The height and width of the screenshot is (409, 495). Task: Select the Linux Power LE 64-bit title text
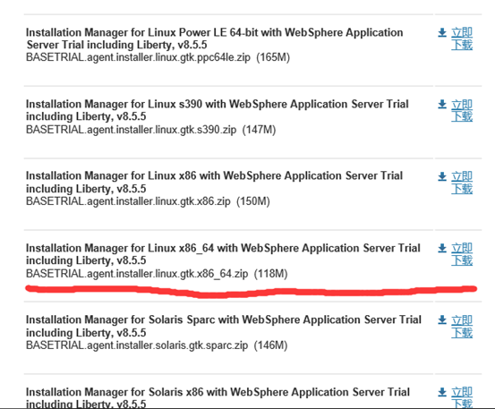(214, 38)
